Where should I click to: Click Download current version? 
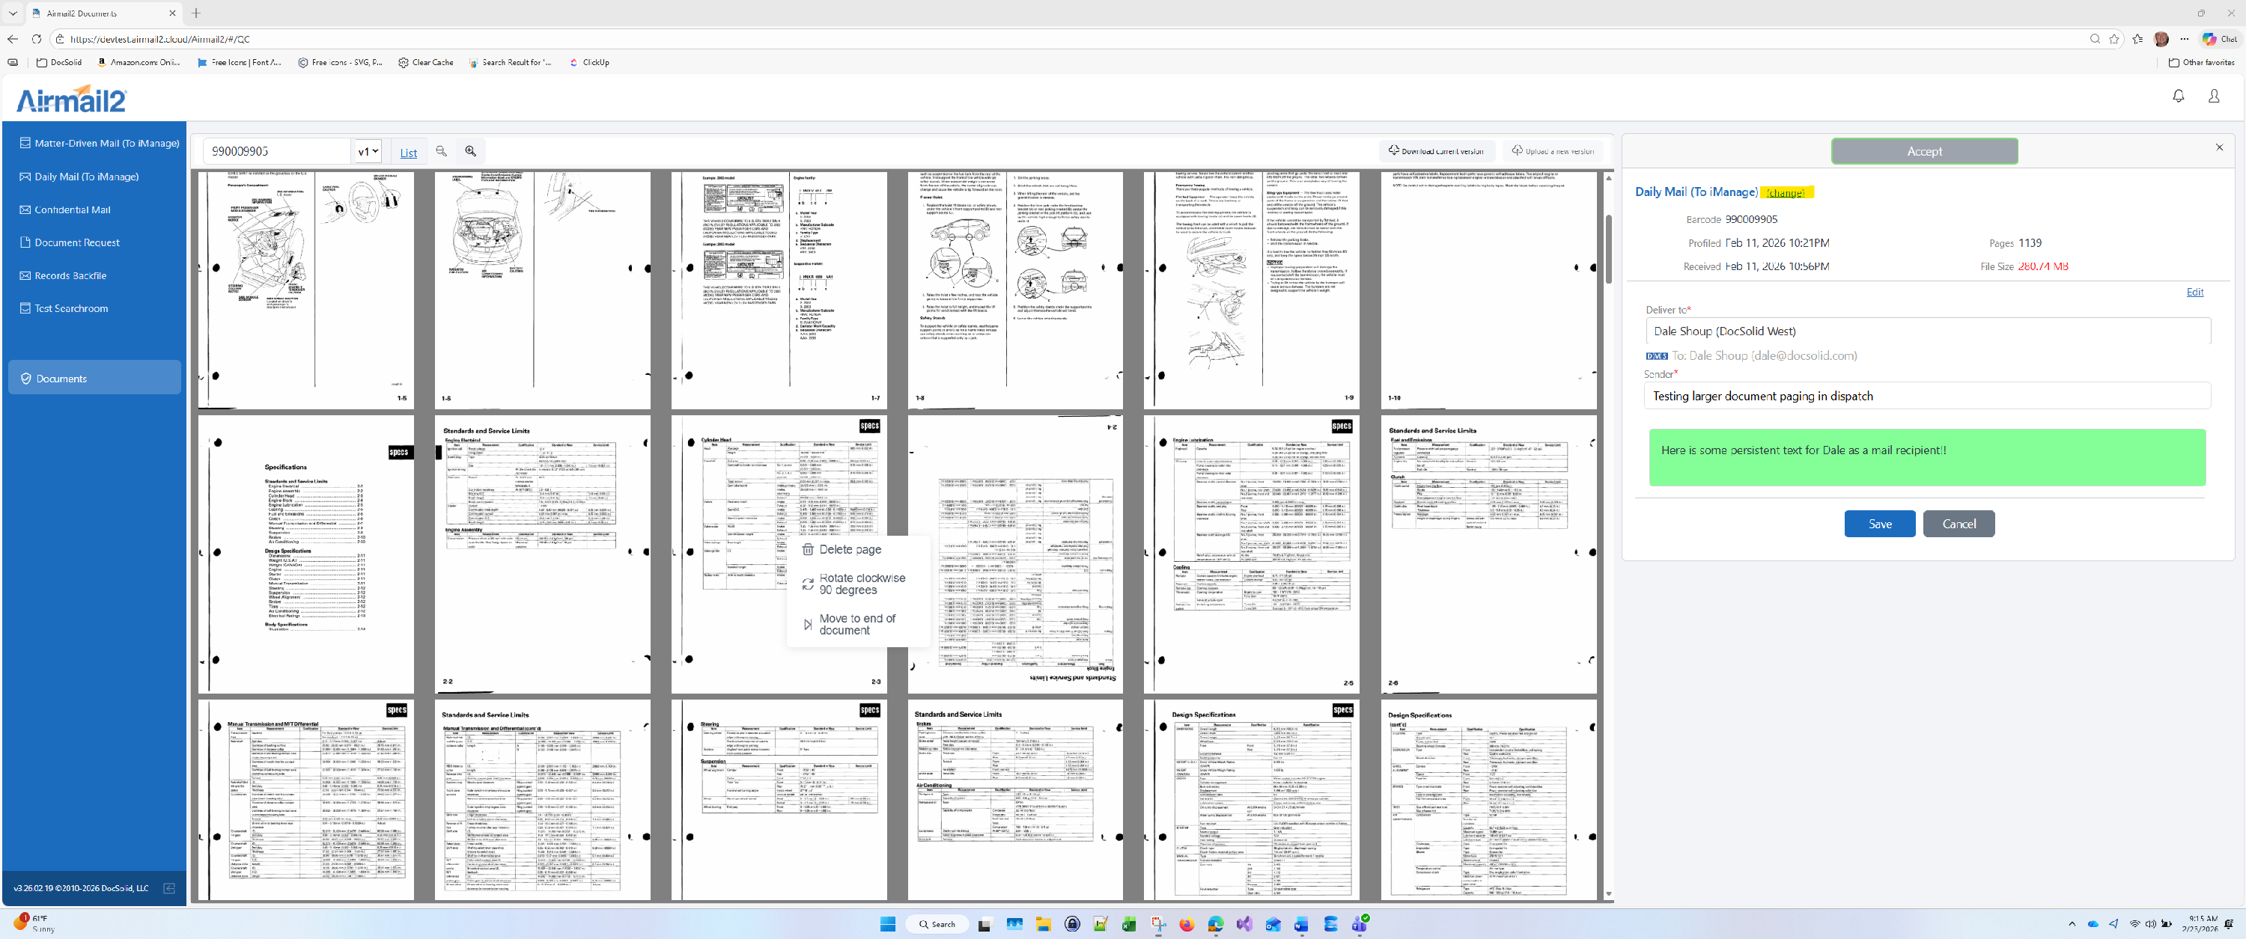pos(1436,152)
